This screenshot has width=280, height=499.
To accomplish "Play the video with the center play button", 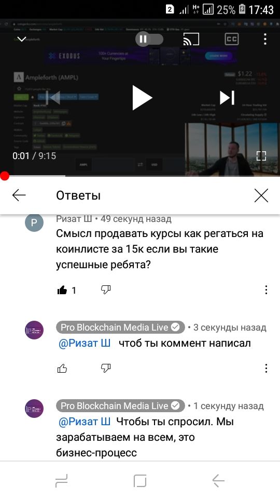I will (x=142, y=97).
